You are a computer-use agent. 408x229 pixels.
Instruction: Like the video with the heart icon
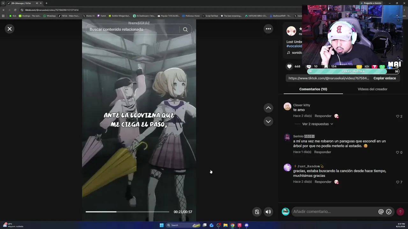289,66
